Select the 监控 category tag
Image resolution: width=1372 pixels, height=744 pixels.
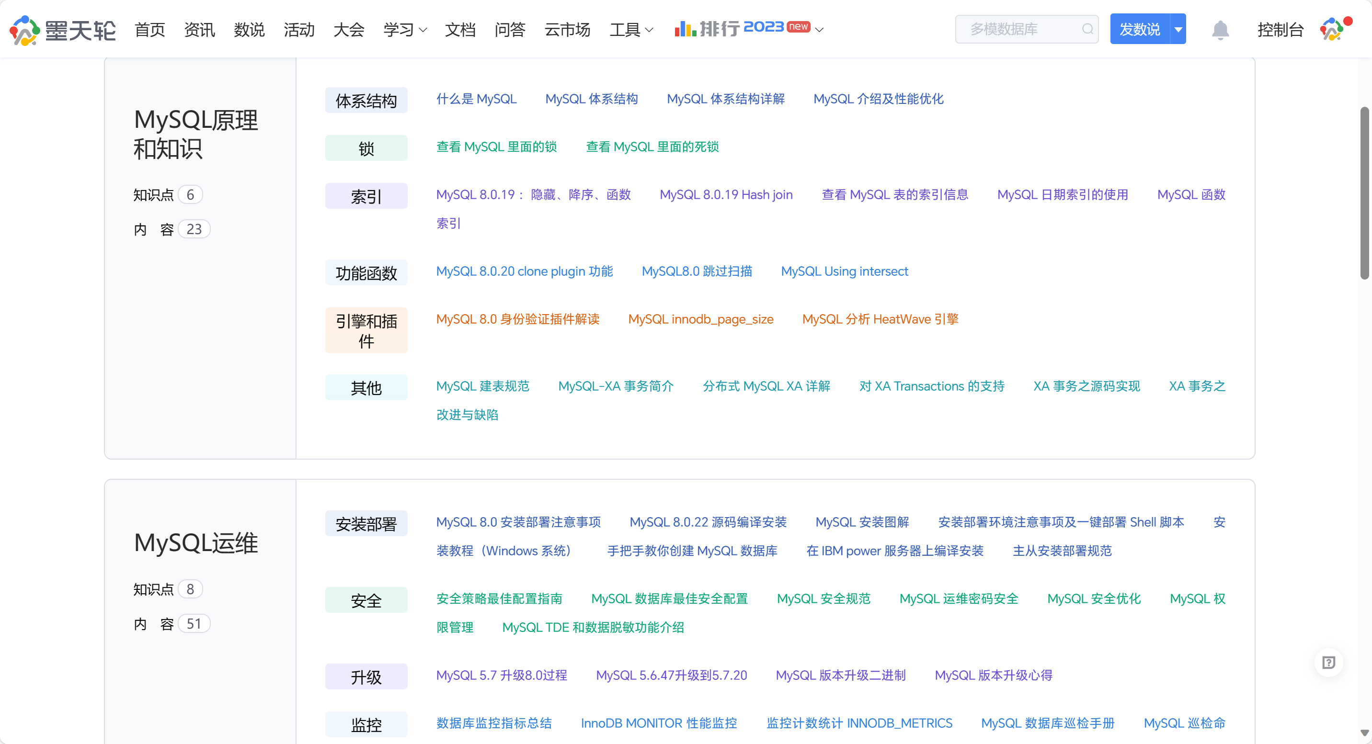(x=366, y=725)
